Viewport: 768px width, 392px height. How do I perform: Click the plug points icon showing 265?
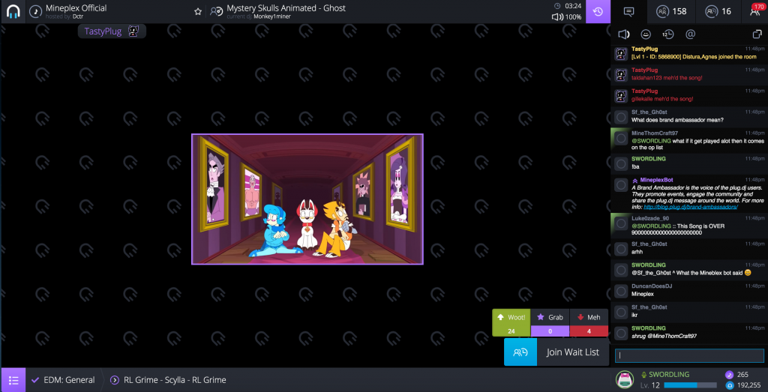729,375
